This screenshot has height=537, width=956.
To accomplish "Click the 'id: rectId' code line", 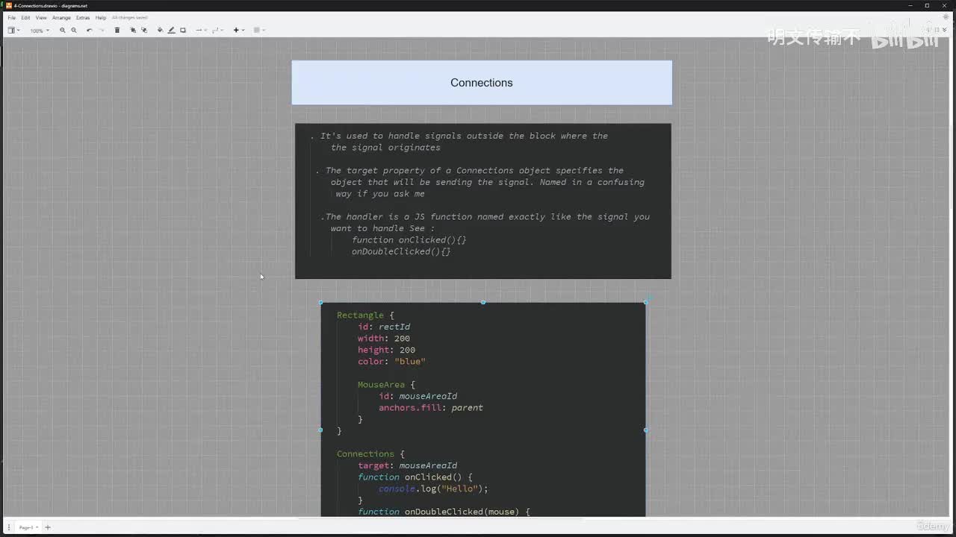I will tap(384, 327).
